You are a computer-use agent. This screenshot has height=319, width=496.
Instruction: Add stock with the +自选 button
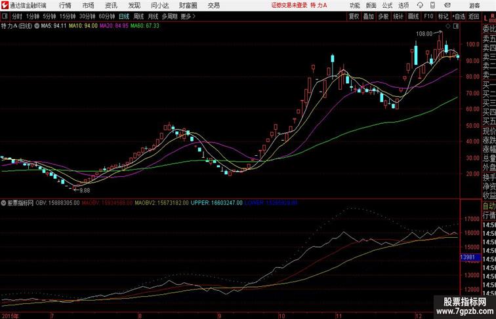pos(459,16)
